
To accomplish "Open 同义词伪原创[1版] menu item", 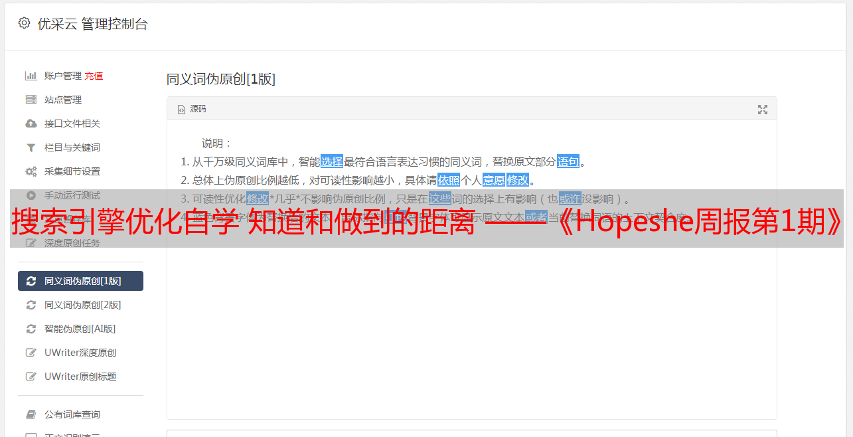I will click(x=80, y=281).
